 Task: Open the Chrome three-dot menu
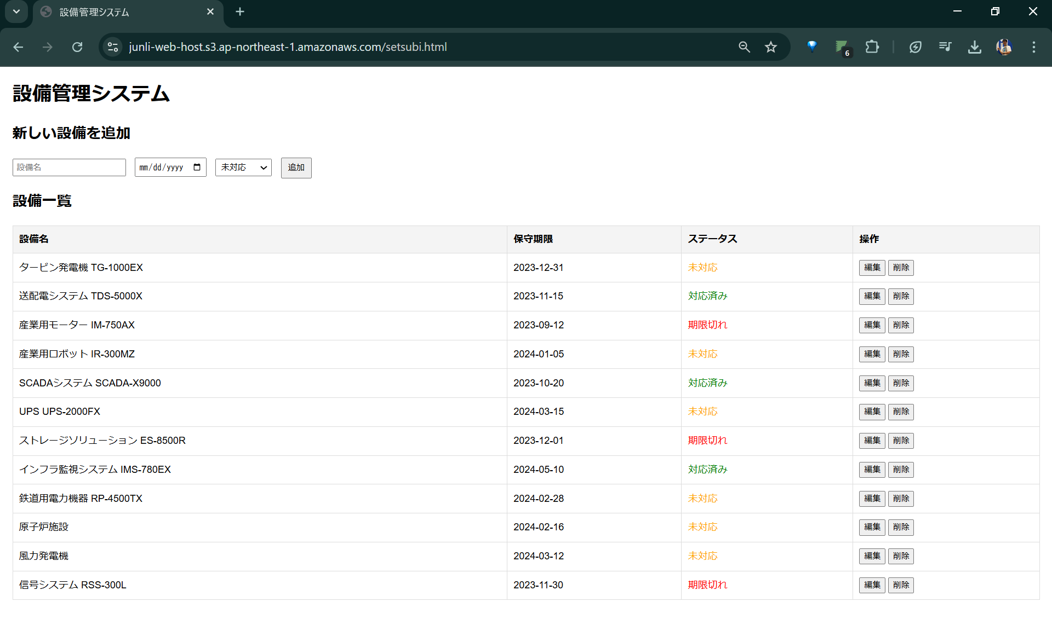[x=1034, y=47]
